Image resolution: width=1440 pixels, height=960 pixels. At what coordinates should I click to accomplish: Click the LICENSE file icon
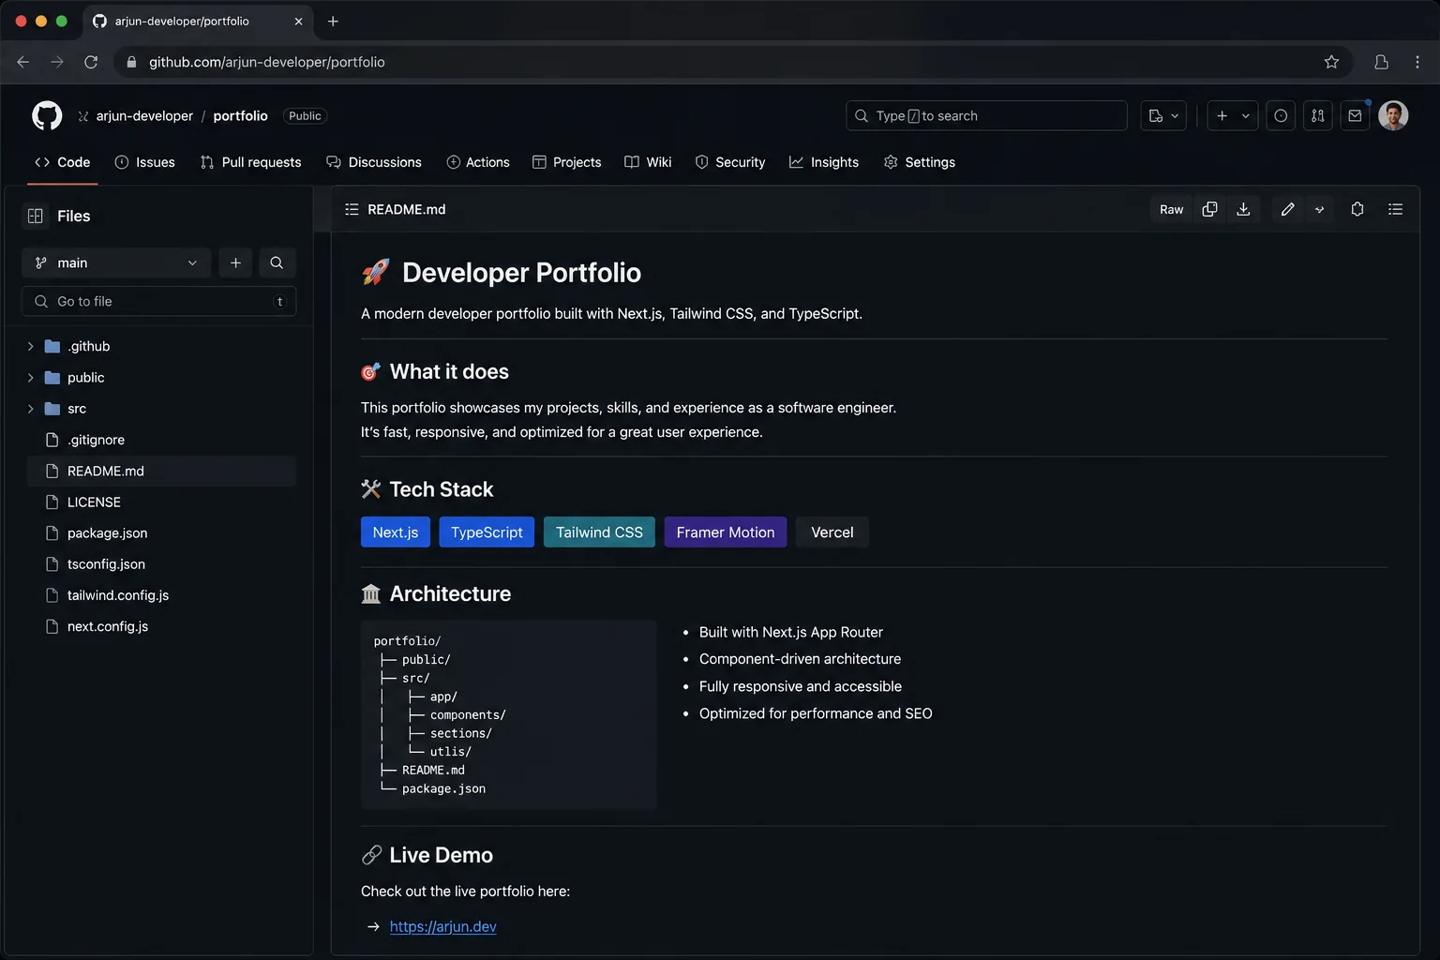52,502
